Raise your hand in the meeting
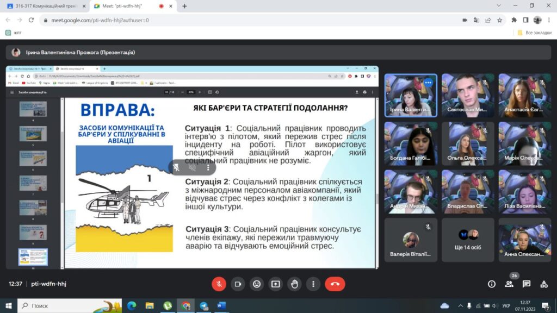This screenshot has height=313, width=557. pyautogui.click(x=294, y=284)
